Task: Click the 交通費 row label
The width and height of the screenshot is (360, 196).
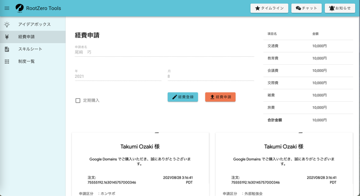Action: point(273,46)
